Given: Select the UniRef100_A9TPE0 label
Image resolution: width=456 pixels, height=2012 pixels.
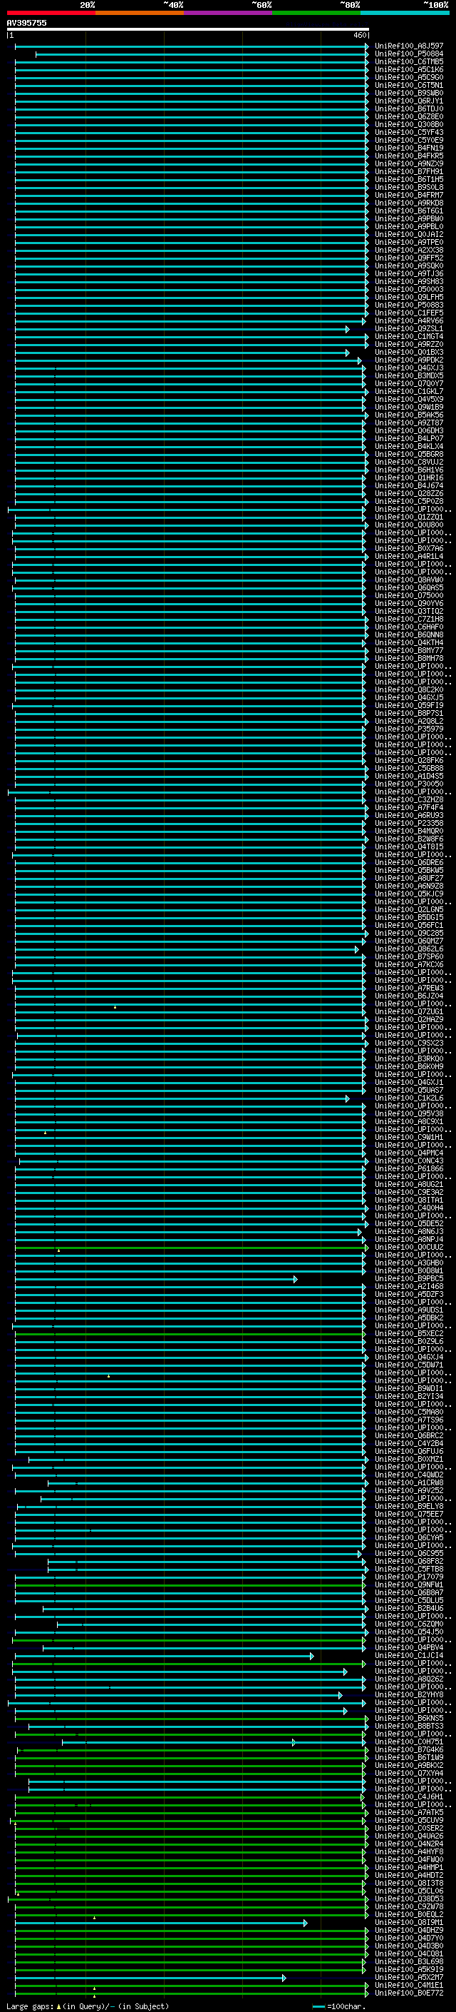Looking at the screenshot, I should pyautogui.click(x=409, y=242).
